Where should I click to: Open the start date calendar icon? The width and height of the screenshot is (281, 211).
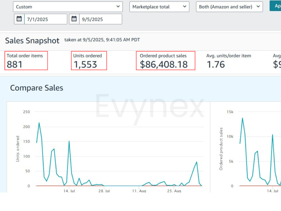[19, 19]
